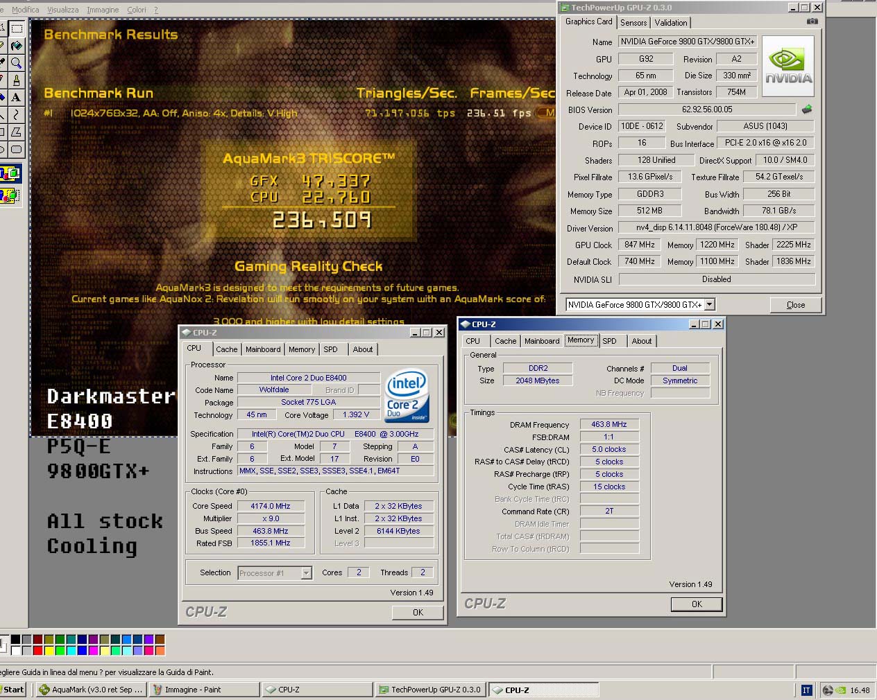Click the BIOS save chip icon in GPU-Z
Screen dimensions: 877x700
coord(807,110)
